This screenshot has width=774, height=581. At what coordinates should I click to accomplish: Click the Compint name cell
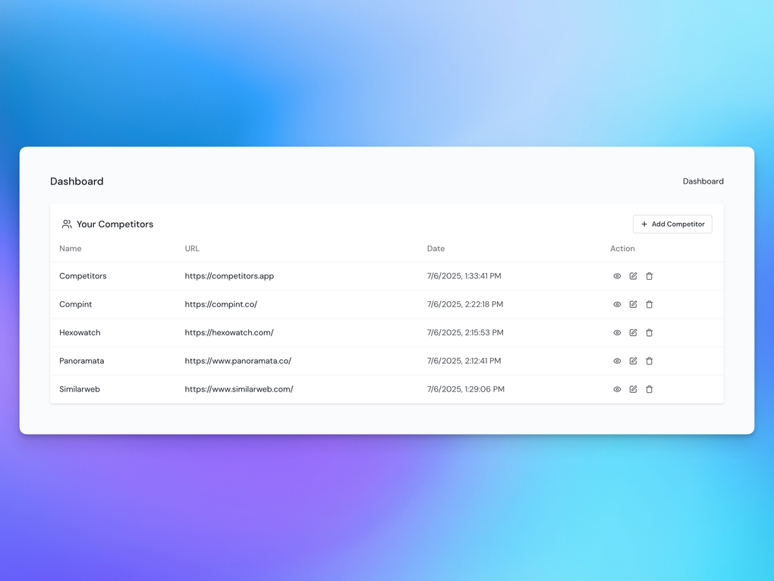click(x=76, y=304)
